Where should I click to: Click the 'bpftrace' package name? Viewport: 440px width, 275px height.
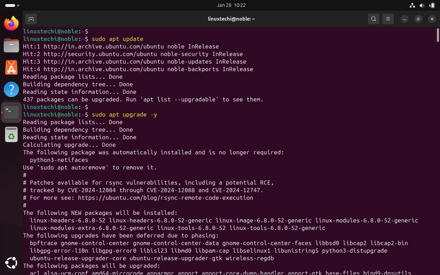pyautogui.click(x=44, y=243)
